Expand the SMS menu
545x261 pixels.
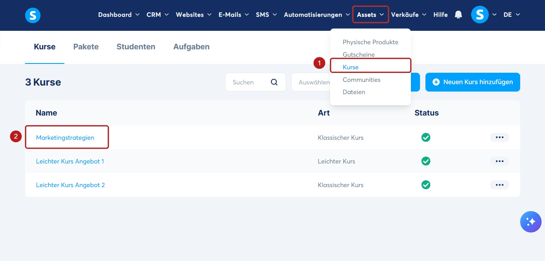[x=266, y=15]
